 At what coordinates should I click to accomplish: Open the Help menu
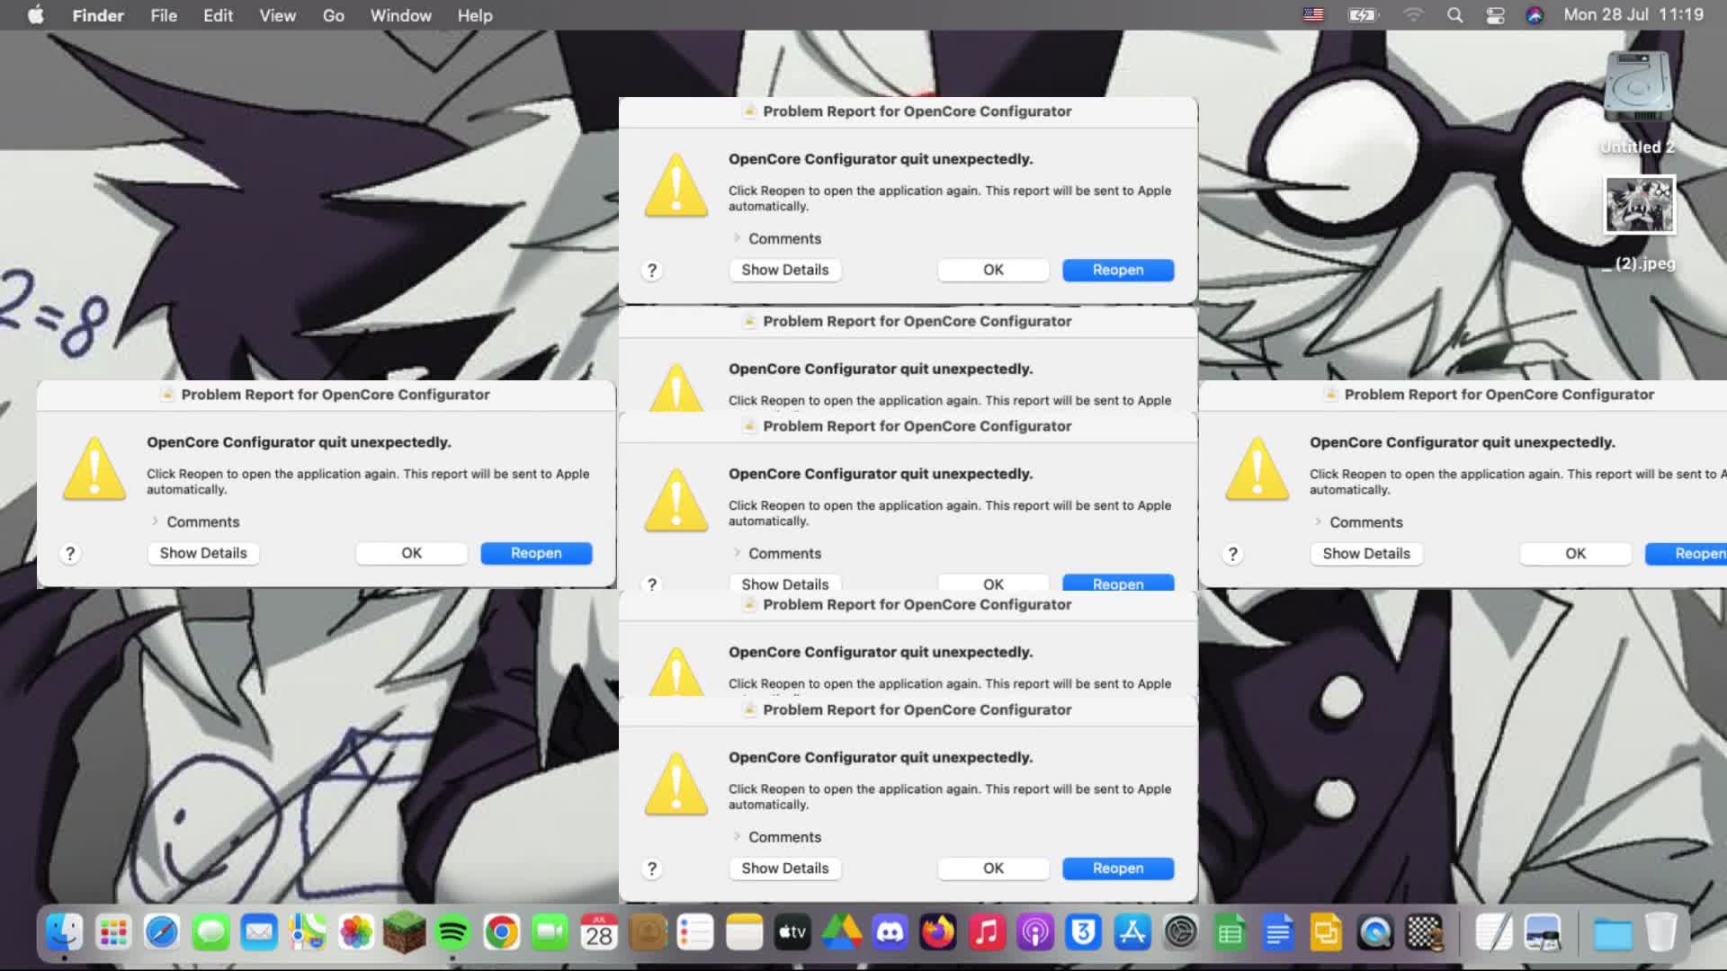pyautogui.click(x=475, y=15)
